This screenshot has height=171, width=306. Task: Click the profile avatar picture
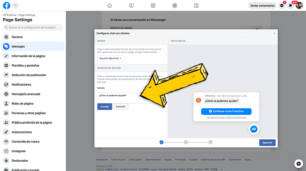299,6
